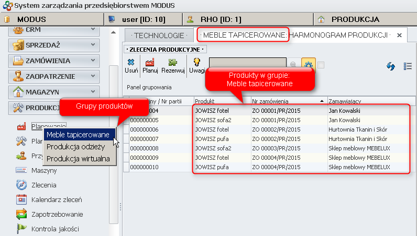Select row marker for 000000006
This screenshot has height=236, width=417.
coord(126,129)
